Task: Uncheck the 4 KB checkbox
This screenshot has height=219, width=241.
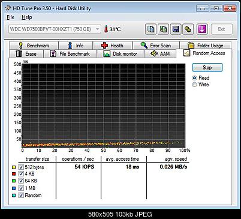Action: pos(21,173)
